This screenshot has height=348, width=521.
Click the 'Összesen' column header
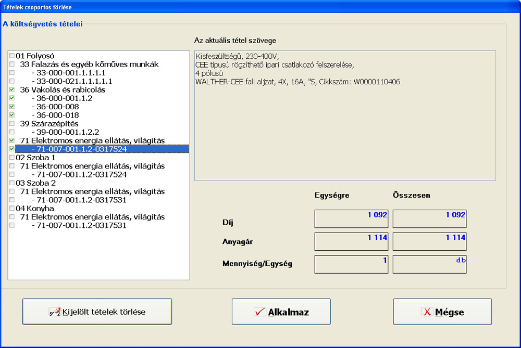(412, 195)
